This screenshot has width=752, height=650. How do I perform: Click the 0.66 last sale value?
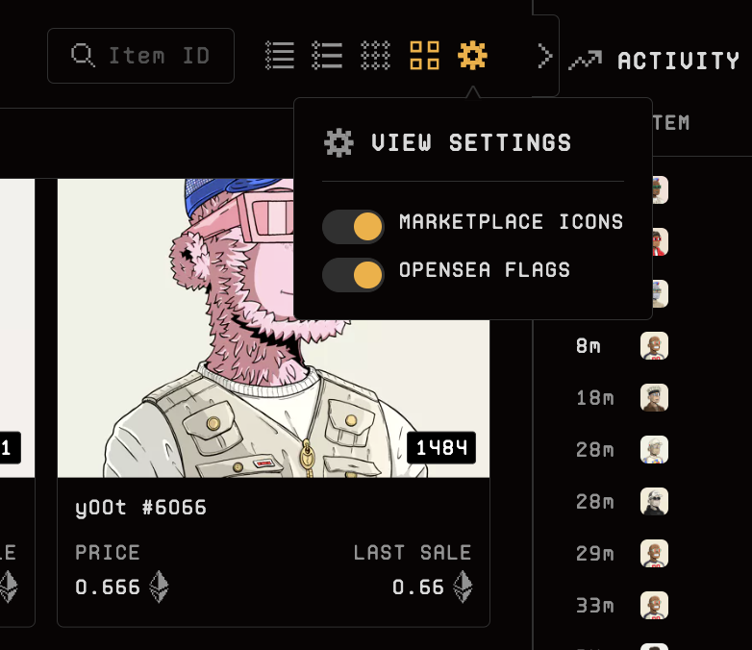pos(418,587)
